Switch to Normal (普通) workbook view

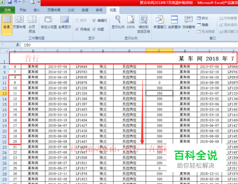tap(7, 25)
